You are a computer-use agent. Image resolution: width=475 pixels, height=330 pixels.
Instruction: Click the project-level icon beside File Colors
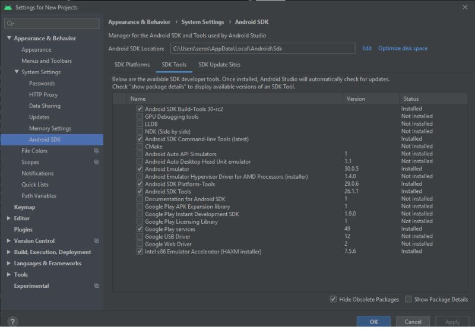click(96, 151)
